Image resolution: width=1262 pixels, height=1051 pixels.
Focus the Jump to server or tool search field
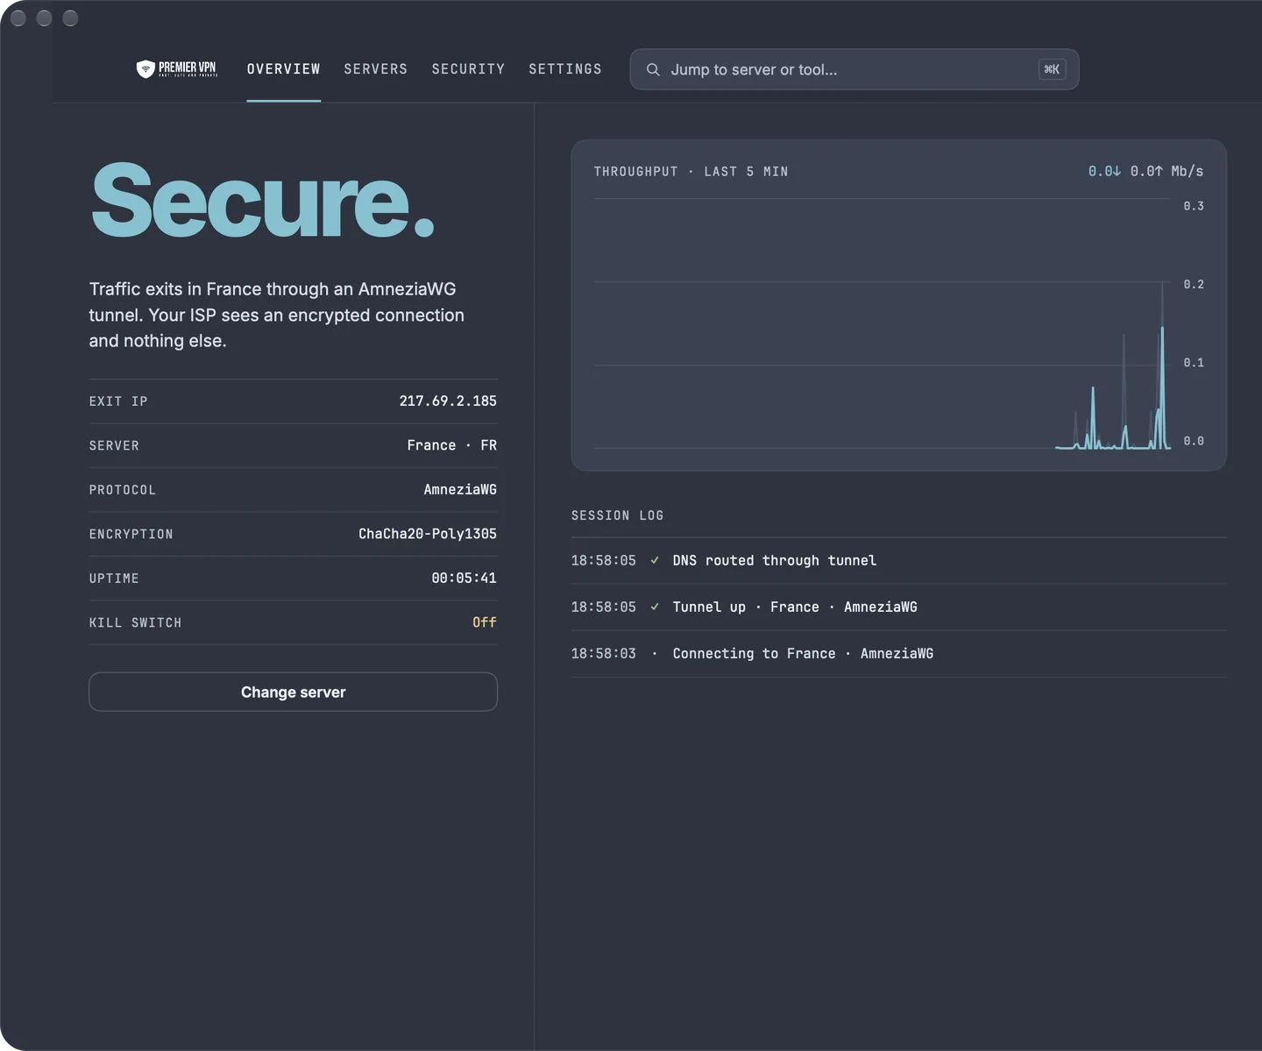point(854,69)
